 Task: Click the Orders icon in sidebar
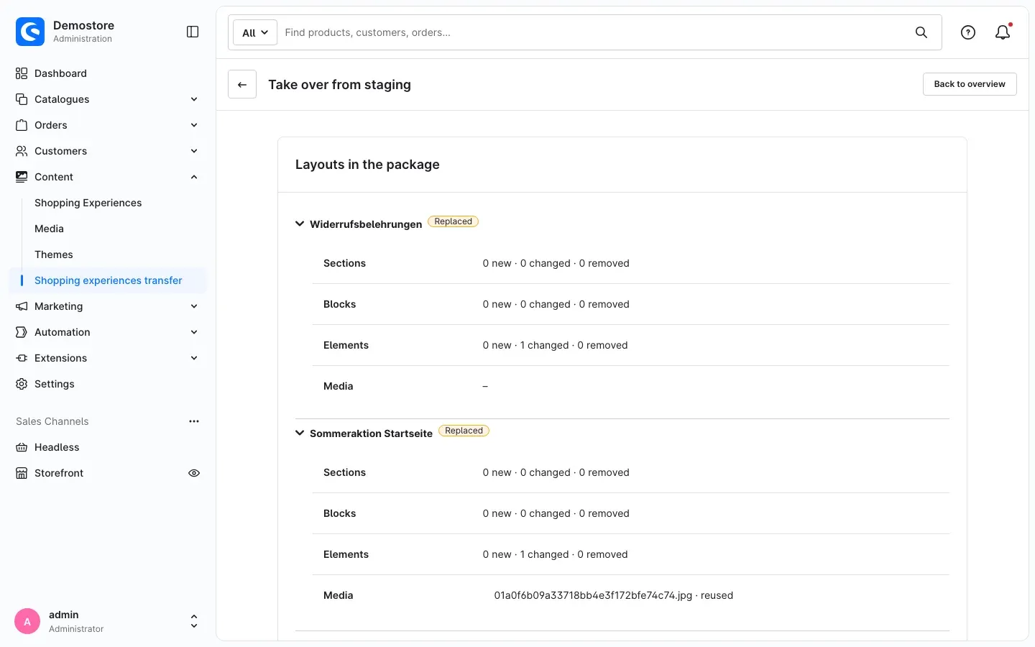22,125
